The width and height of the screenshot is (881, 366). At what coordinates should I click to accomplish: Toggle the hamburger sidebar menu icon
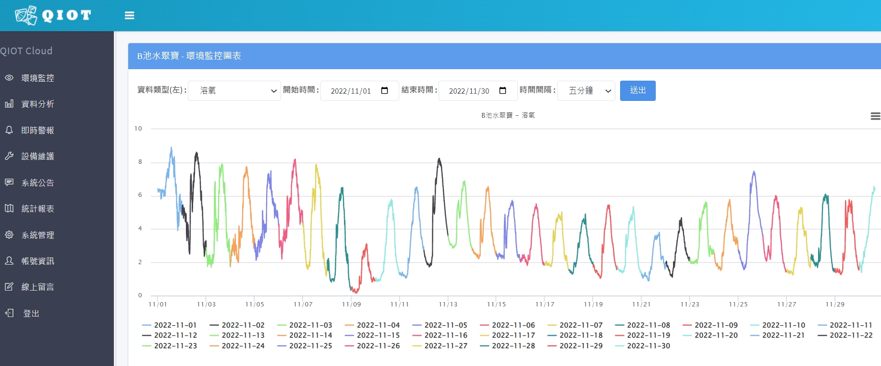point(129,15)
